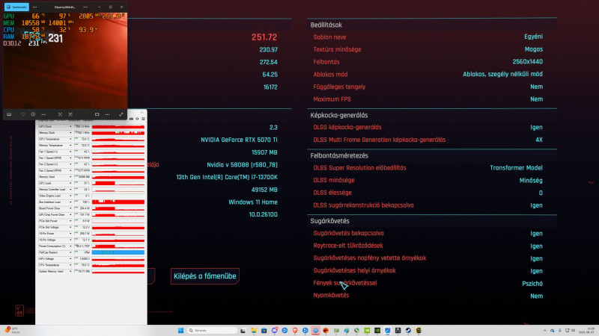Click the taskbar search box
The height and width of the screenshot is (336, 599).
click(212, 330)
